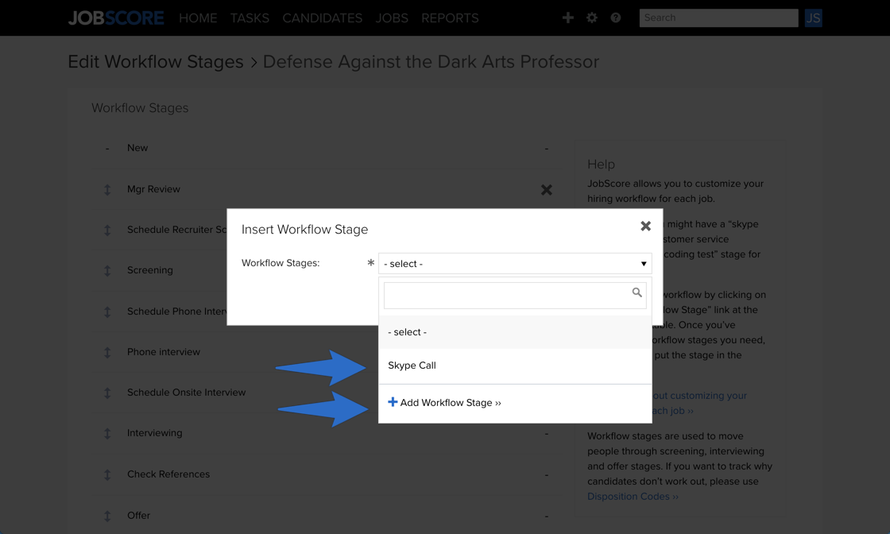Viewport: 890px width, 534px height.
Task: Click the magnifier icon in dropdown search
Action: pos(637,292)
